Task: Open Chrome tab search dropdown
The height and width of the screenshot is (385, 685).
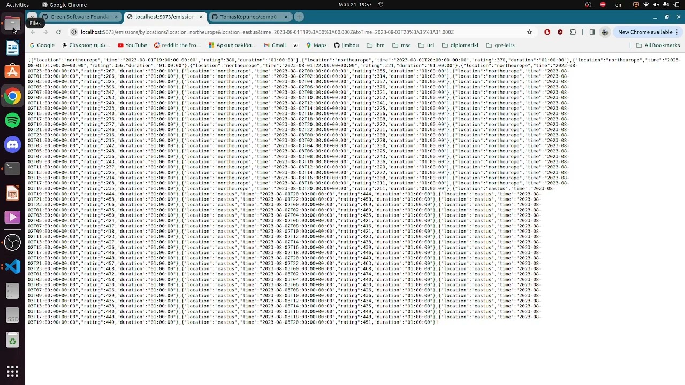Action: (33, 17)
